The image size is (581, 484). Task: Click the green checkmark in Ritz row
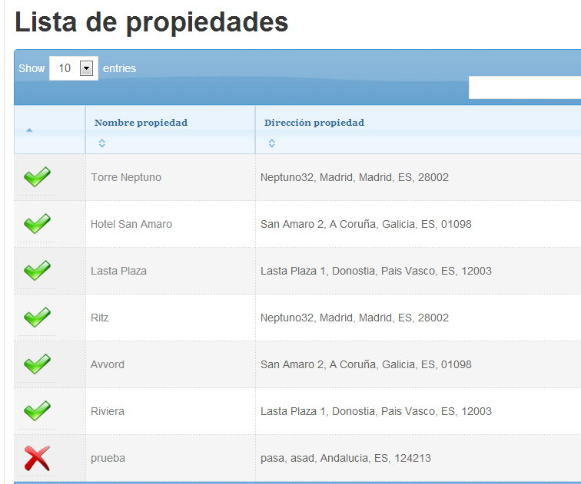[37, 318]
